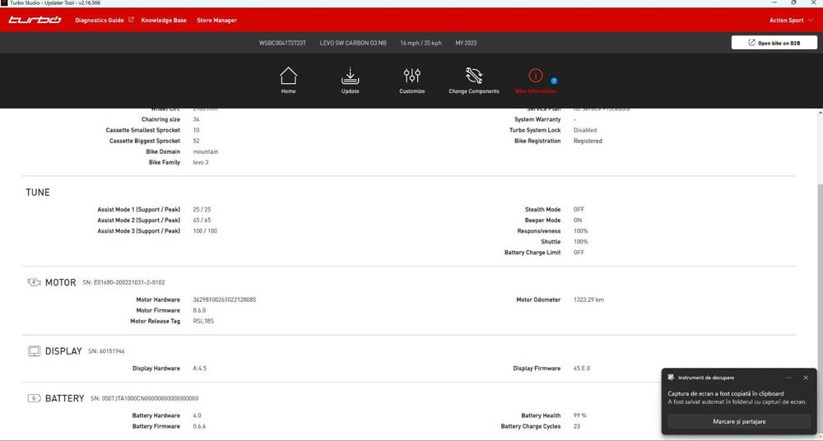The height and width of the screenshot is (441, 823).
Task: Open the Update section
Action: point(350,81)
